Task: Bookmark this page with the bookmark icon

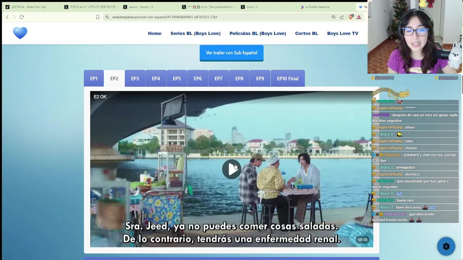Action: (98, 17)
